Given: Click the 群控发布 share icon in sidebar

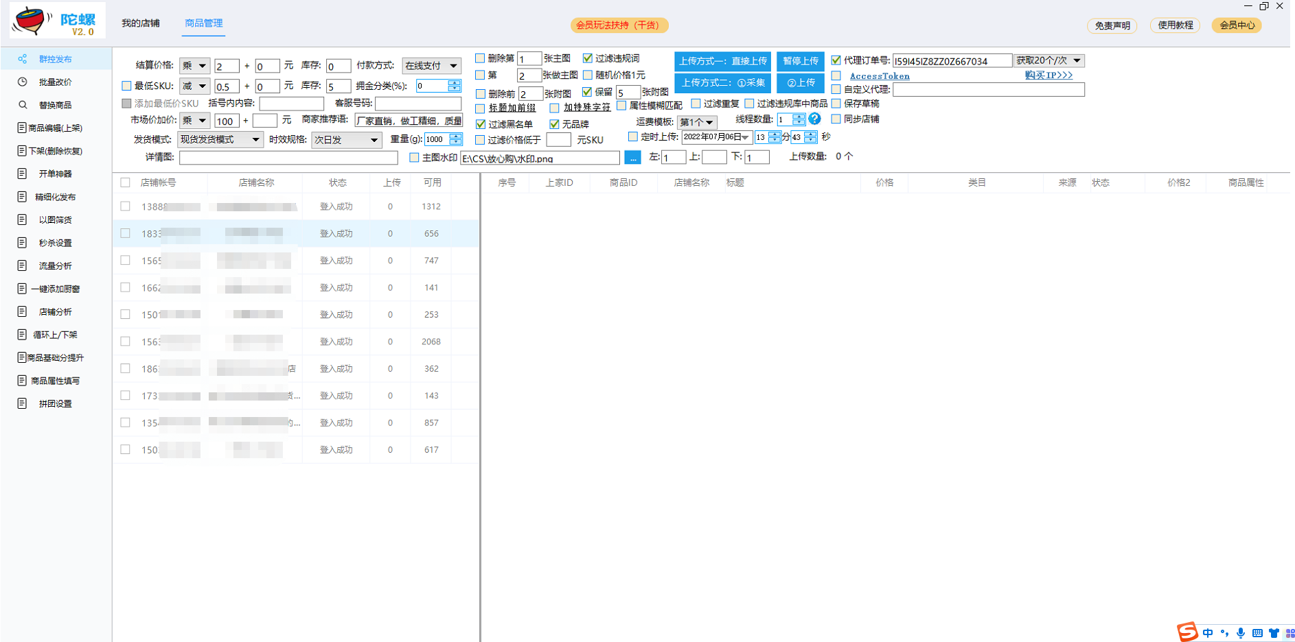Looking at the screenshot, I should point(23,59).
